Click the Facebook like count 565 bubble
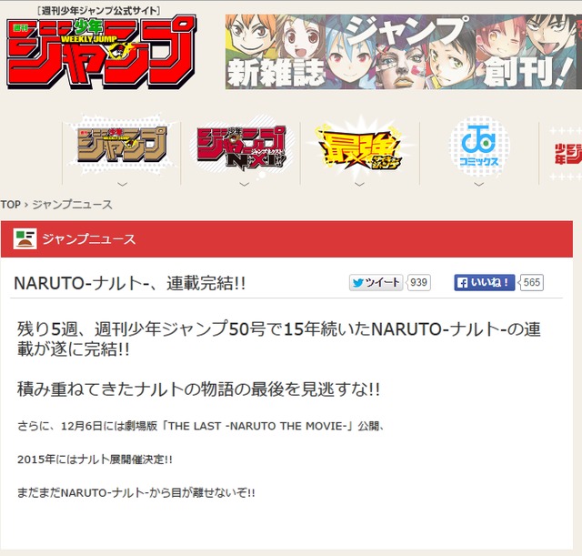This screenshot has height=556, width=582. pos(531,283)
